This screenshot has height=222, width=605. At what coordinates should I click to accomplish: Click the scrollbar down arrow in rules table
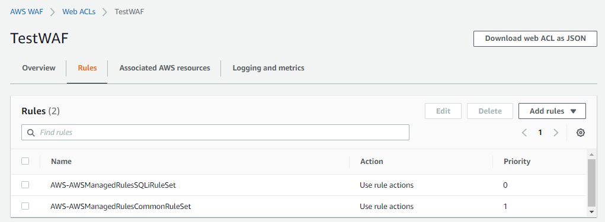click(x=591, y=211)
